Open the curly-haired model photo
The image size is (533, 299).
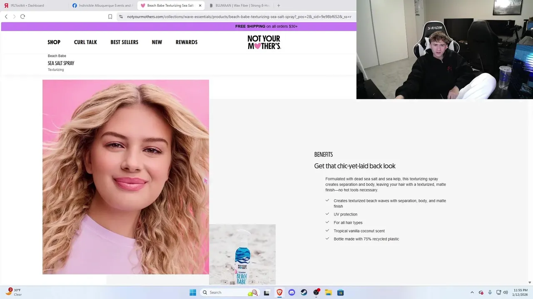(126, 177)
